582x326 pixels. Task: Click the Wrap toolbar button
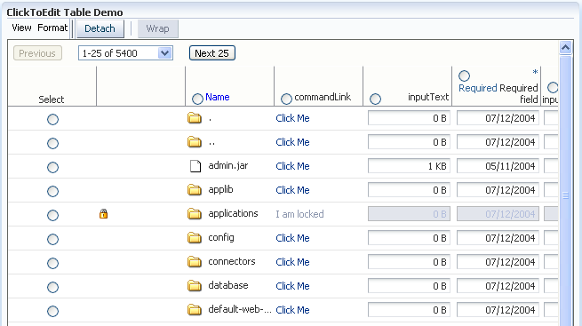coord(158,28)
